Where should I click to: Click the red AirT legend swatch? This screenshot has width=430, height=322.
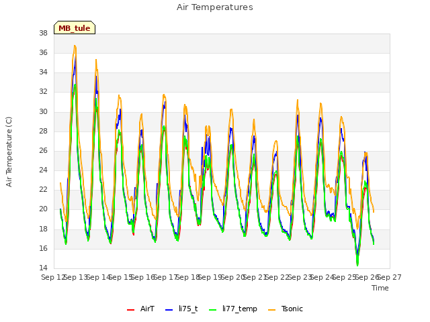[x=131, y=310]
